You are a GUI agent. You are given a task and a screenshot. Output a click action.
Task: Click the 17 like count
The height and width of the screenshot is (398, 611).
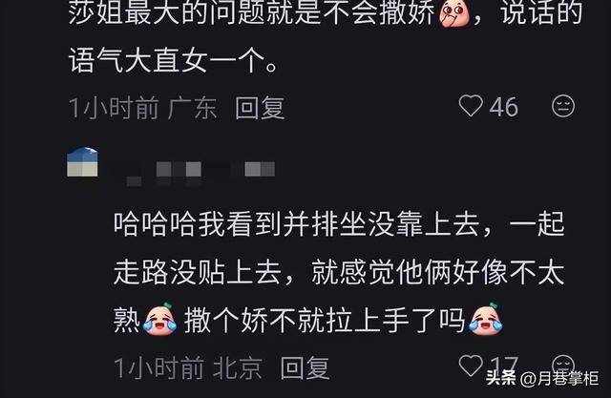click(504, 367)
